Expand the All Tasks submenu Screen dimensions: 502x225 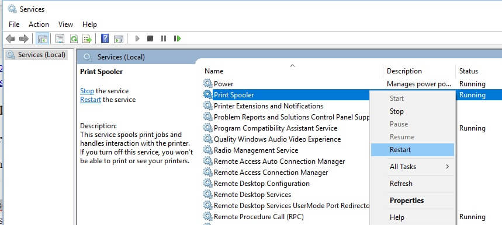(413, 167)
